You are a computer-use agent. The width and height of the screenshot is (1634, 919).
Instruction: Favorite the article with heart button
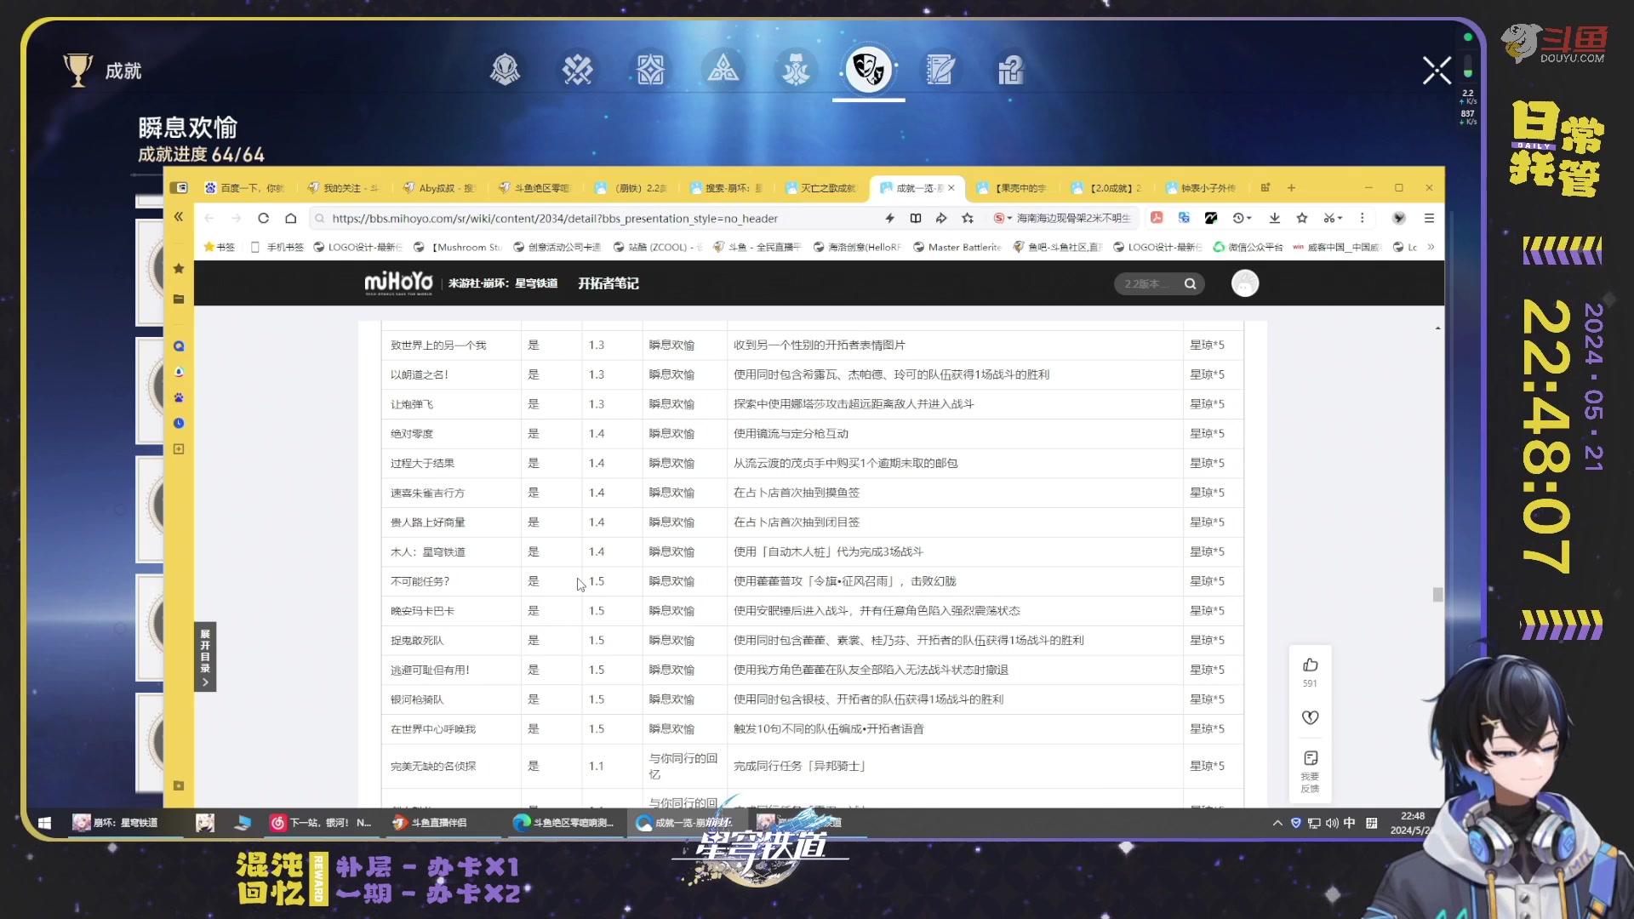click(x=1310, y=717)
